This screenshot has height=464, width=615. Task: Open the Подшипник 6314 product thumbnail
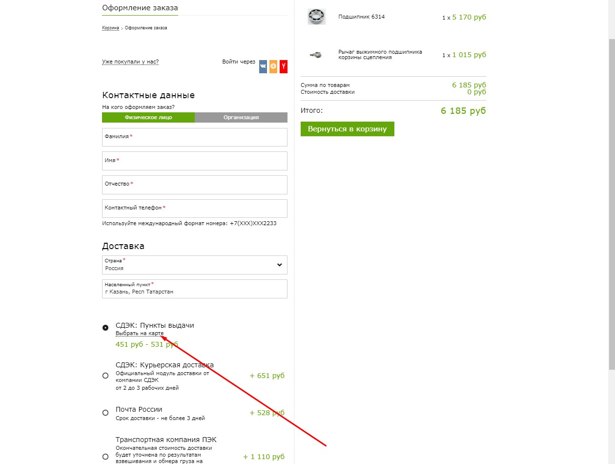(316, 17)
